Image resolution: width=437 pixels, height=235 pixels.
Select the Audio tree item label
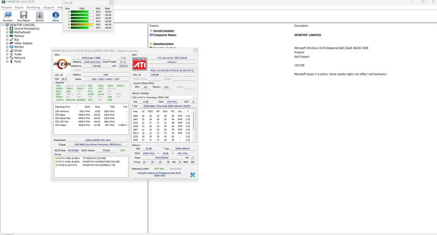click(18, 54)
